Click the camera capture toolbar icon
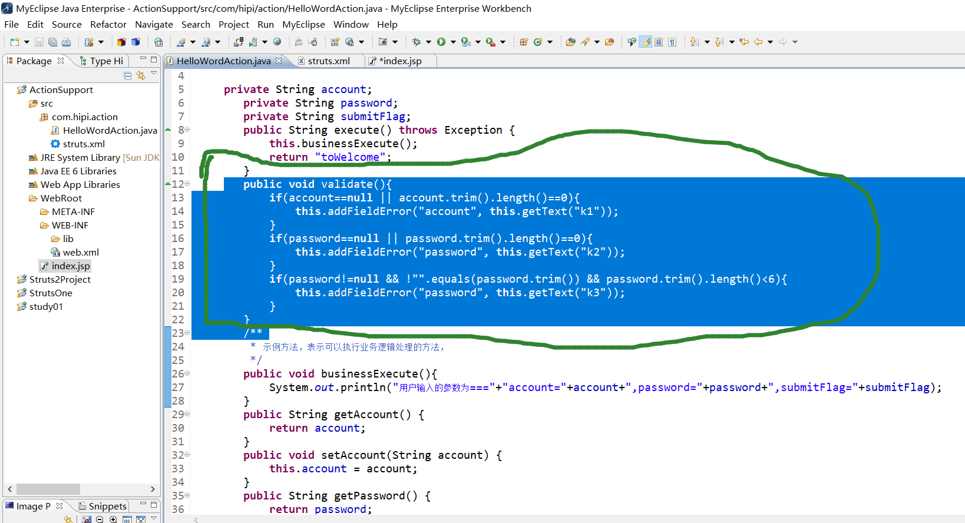Viewport: 965px width, 523px height. pos(383,42)
